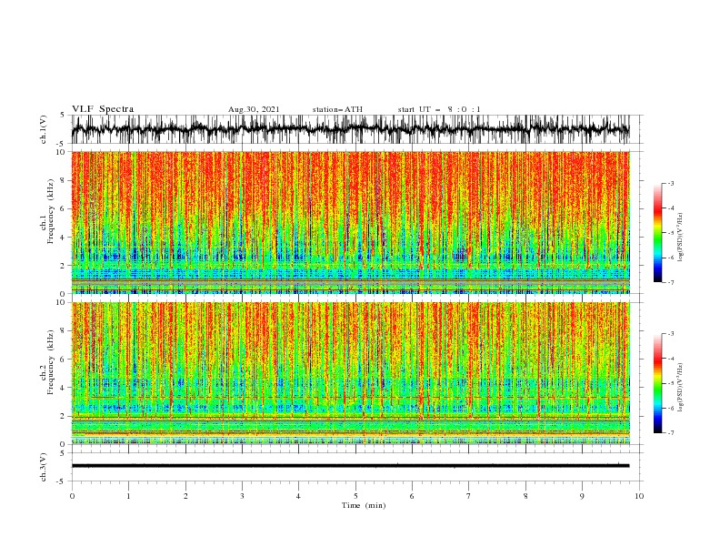Click the "-7" label on ch.1 color scale
The image size is (720, 557).
[671, 283]
